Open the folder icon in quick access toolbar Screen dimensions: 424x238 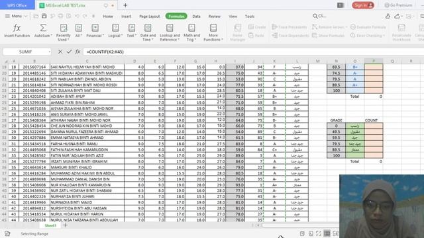(x=36, y=16)
